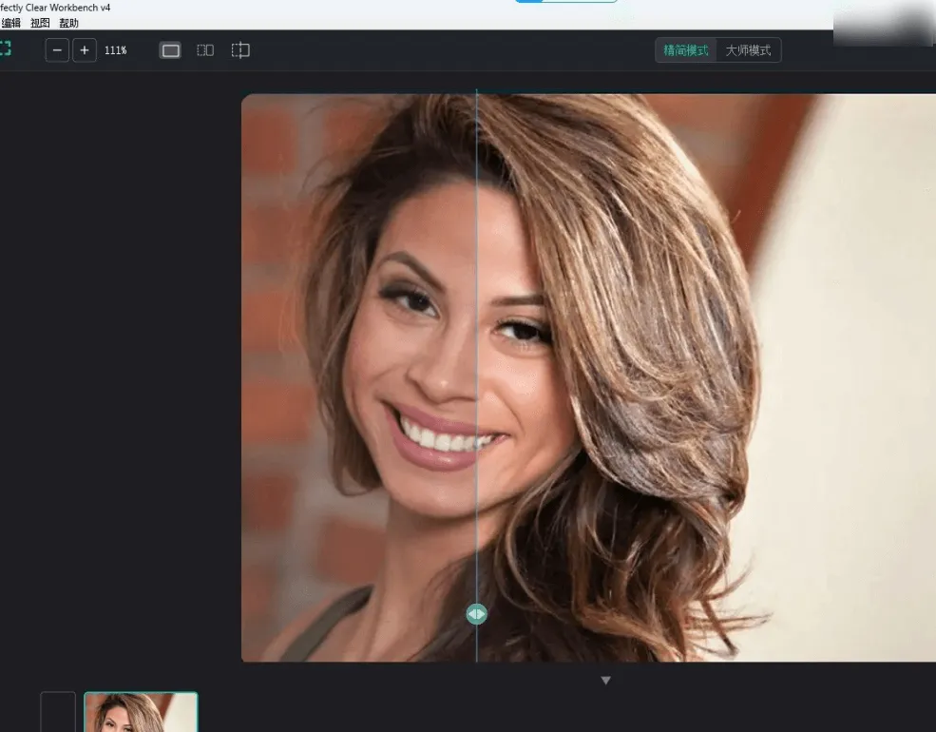Click the Perfectly Clear Workbench v4 title bar
Screen dimensions: 936x732
click(55, 8)
